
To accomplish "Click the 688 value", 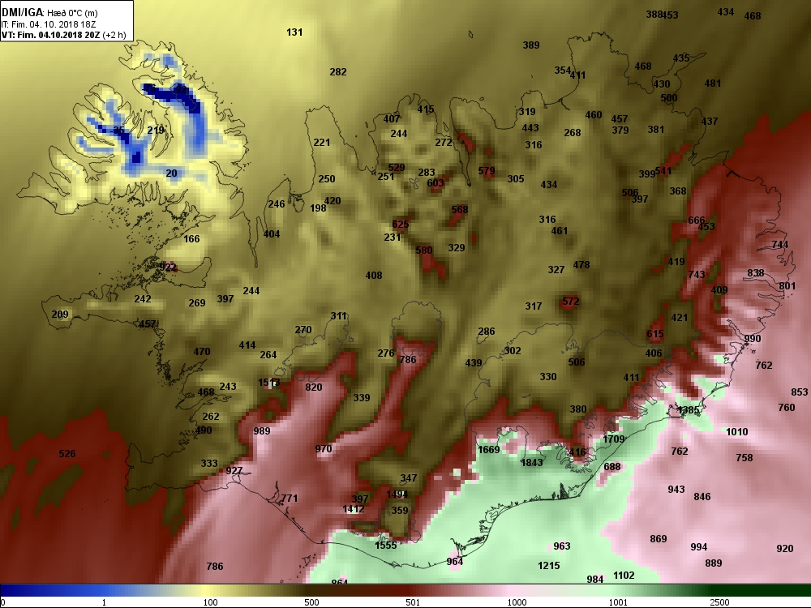I will 611,466.
